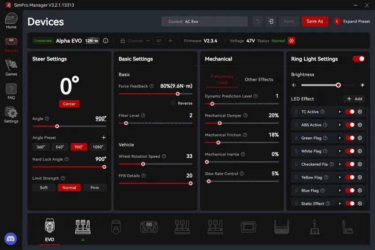Click the red Center button
The height and width of the screenshot is (250, 375).
[69, 104]
